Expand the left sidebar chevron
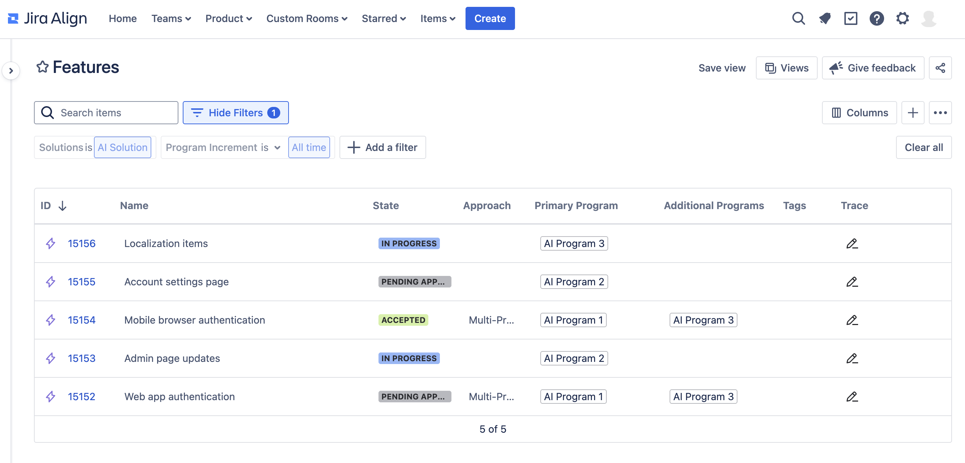This screenshot has width=965, height=463. [x=11, y=70]
